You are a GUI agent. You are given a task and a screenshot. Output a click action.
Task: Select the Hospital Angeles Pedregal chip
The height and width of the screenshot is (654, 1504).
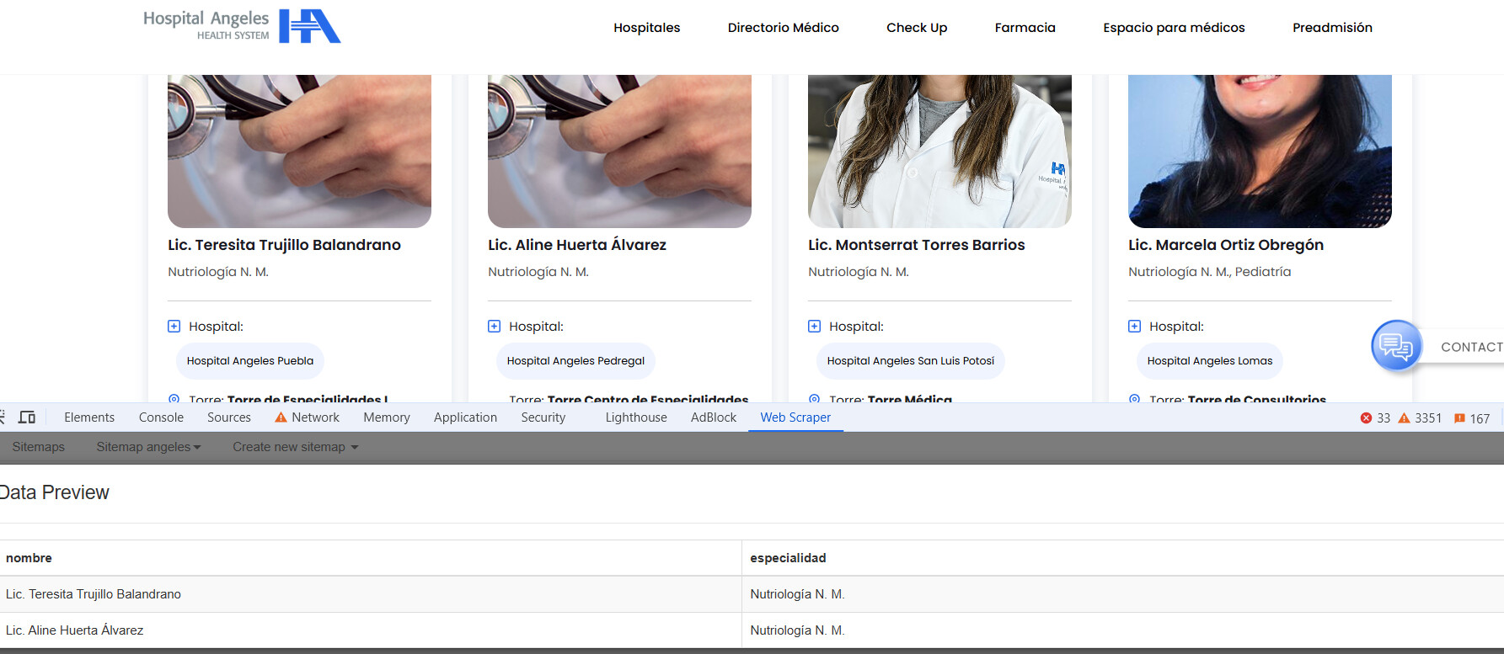[575, 361]
